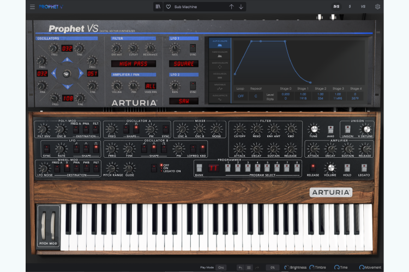Toggle Oscillator B Lo Freq switch

click(x=193, y=149)
